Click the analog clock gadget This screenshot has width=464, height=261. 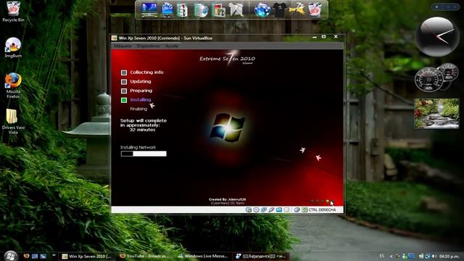pyautogui.click(x=437, y=37)
